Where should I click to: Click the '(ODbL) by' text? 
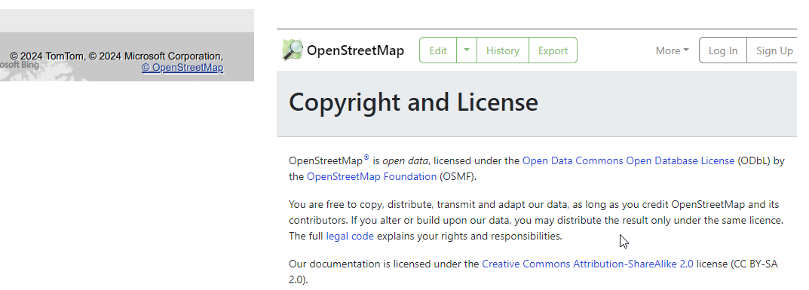[761, 160]
